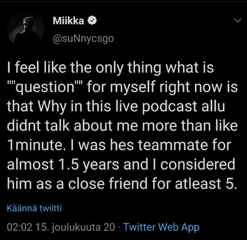Open Miikka's circular profile picture
This screenshot has height=240, width=247.
point(26,30)
